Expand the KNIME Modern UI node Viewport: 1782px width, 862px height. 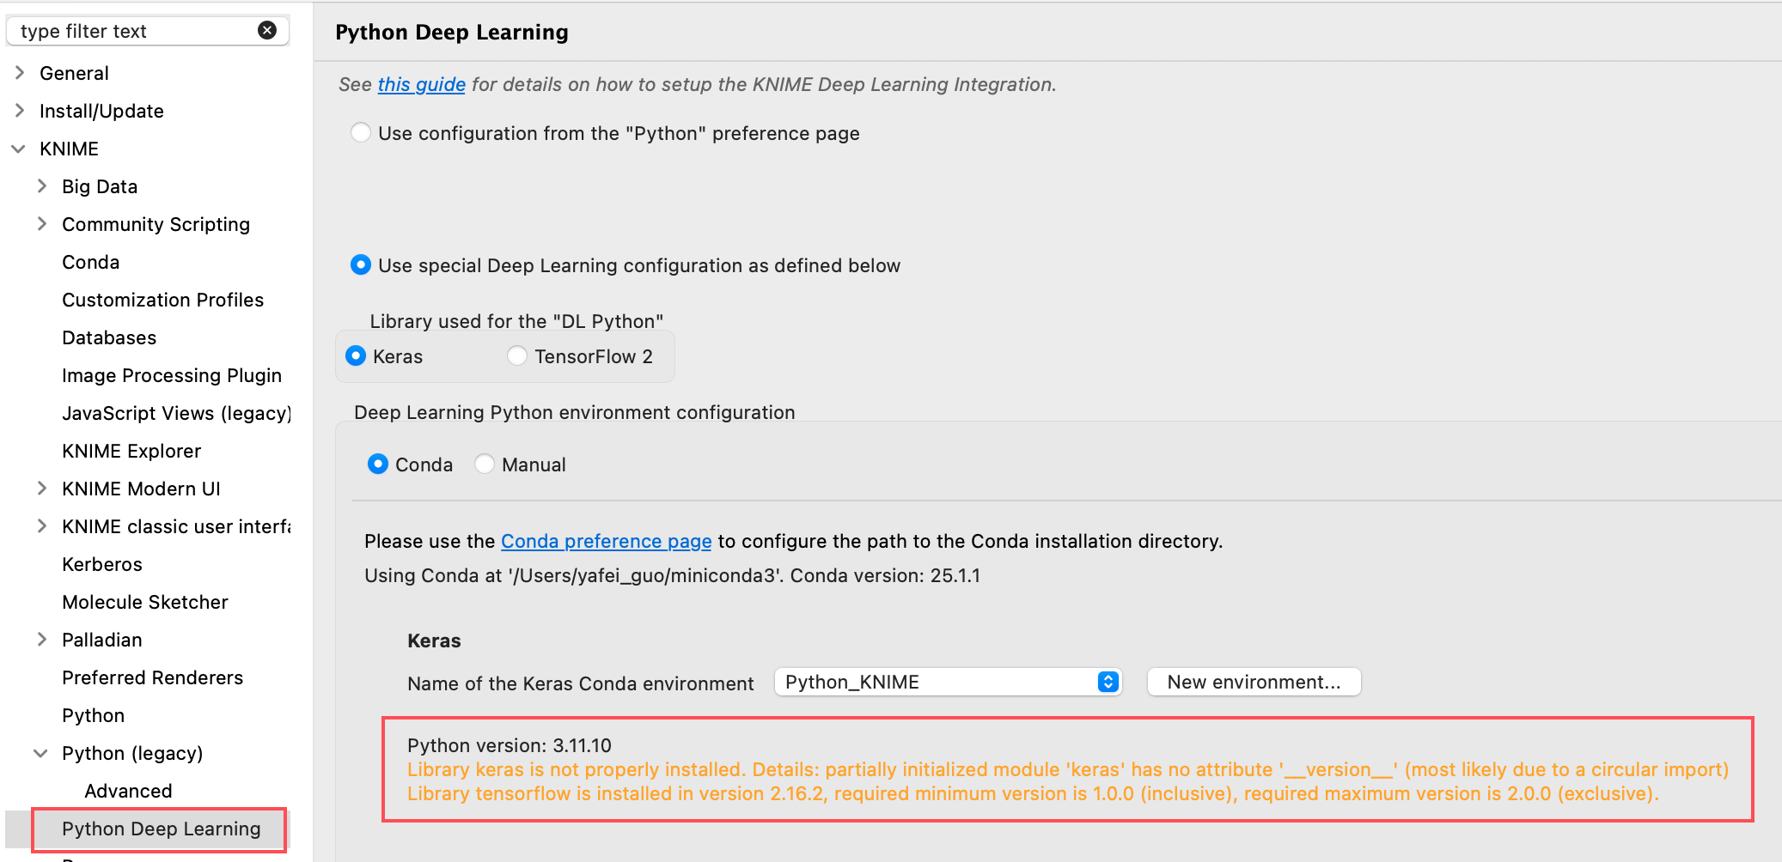point(41,489)
